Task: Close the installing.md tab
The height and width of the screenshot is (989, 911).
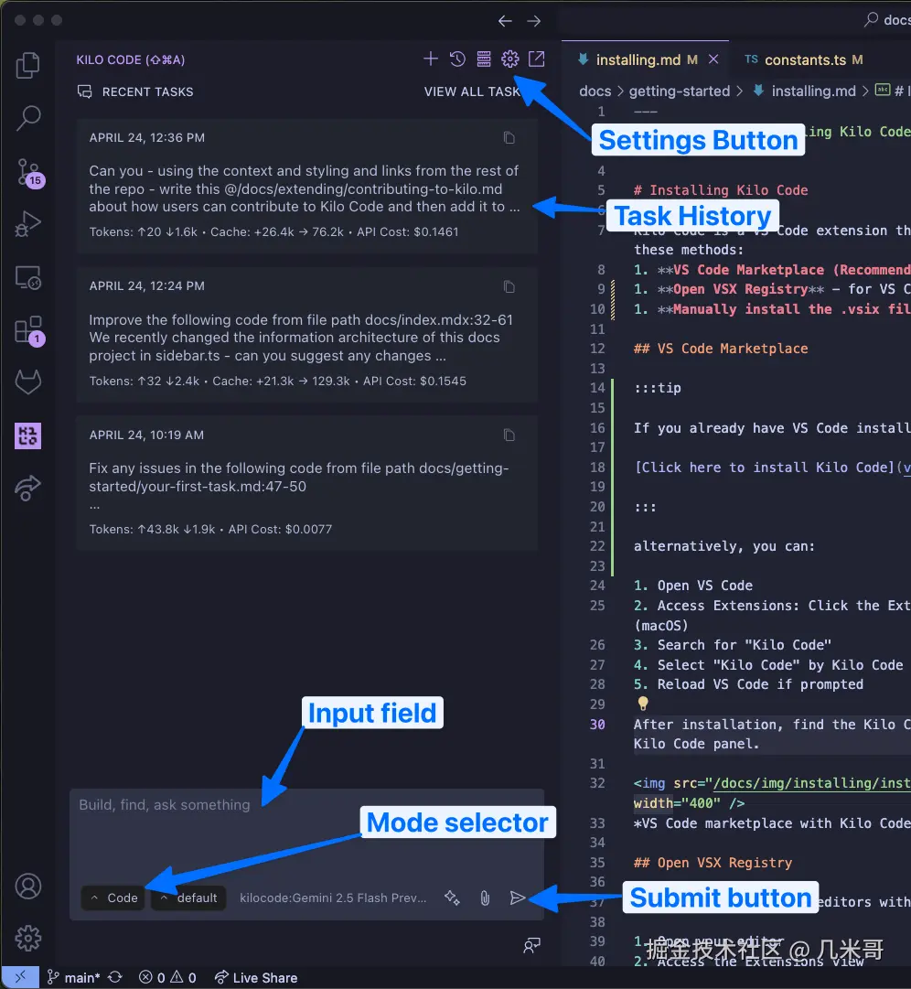Action: point(713,59)
